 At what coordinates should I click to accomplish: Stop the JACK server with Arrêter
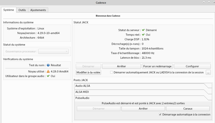pos(122,66)
